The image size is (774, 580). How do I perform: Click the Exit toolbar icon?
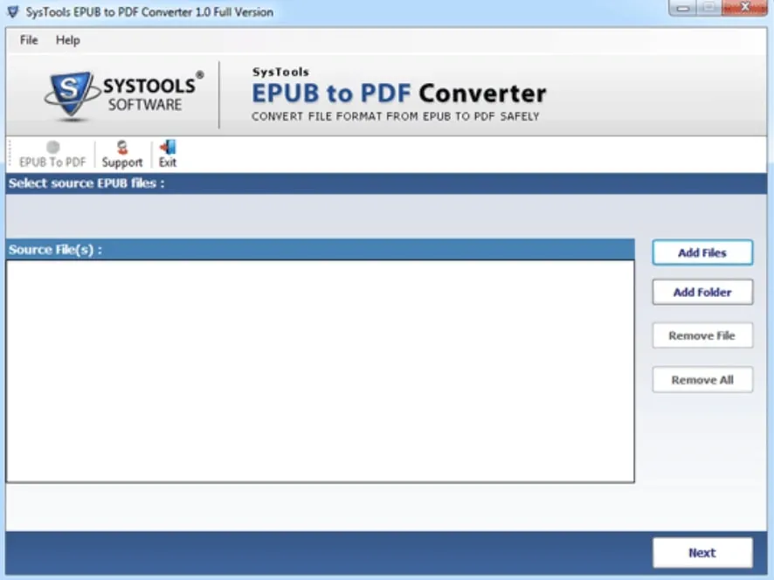(167, 152)
